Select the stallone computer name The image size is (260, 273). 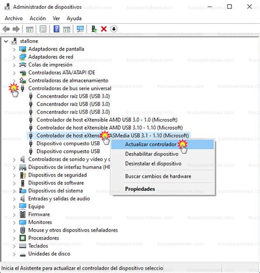coord(29,41)
